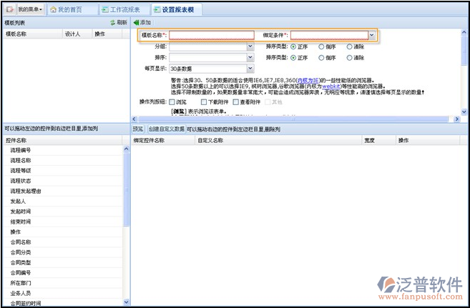
Task: Enable the 浏览 checkbox
Action: coord(172,102)
